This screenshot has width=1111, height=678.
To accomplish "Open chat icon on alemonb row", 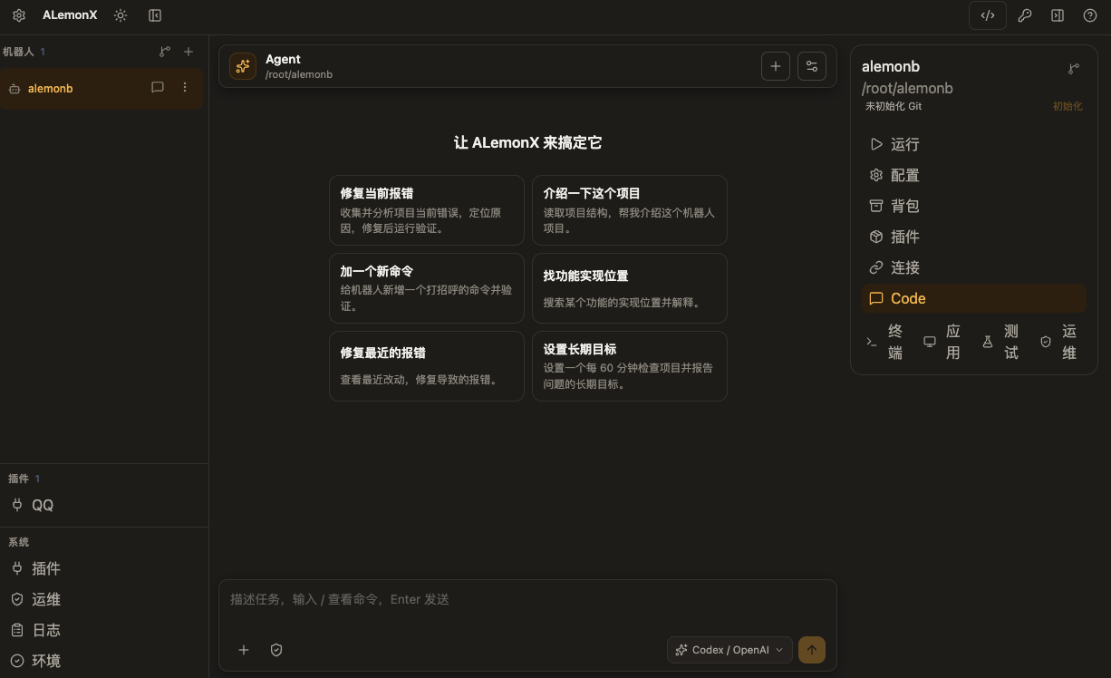I will coord(158,88).
